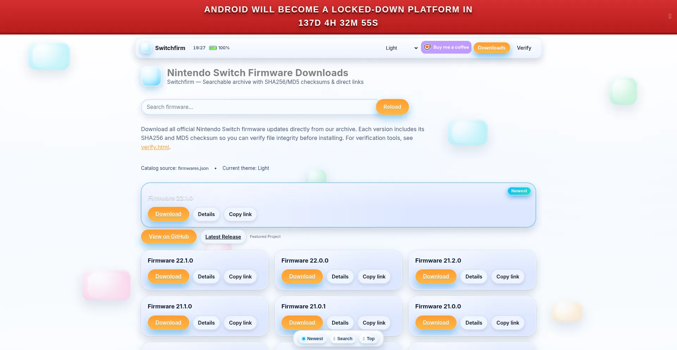Image resolution: width=677 pixels, height=350 pixels.
Task: Click the firmwares.json catalog source text
Action: (193, 168)
